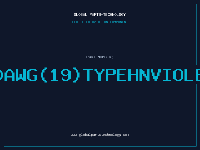Open the www.globalpartstechnology.com link
200x150 pixels.
click(100, 135)
